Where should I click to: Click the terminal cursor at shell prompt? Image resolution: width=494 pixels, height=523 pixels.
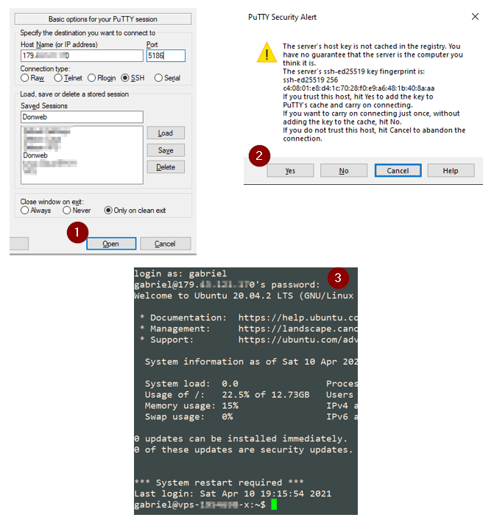click(274, 505)
